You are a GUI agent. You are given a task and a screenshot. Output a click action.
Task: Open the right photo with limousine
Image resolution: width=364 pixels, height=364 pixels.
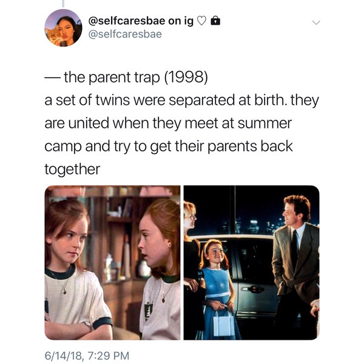point(252,263)
